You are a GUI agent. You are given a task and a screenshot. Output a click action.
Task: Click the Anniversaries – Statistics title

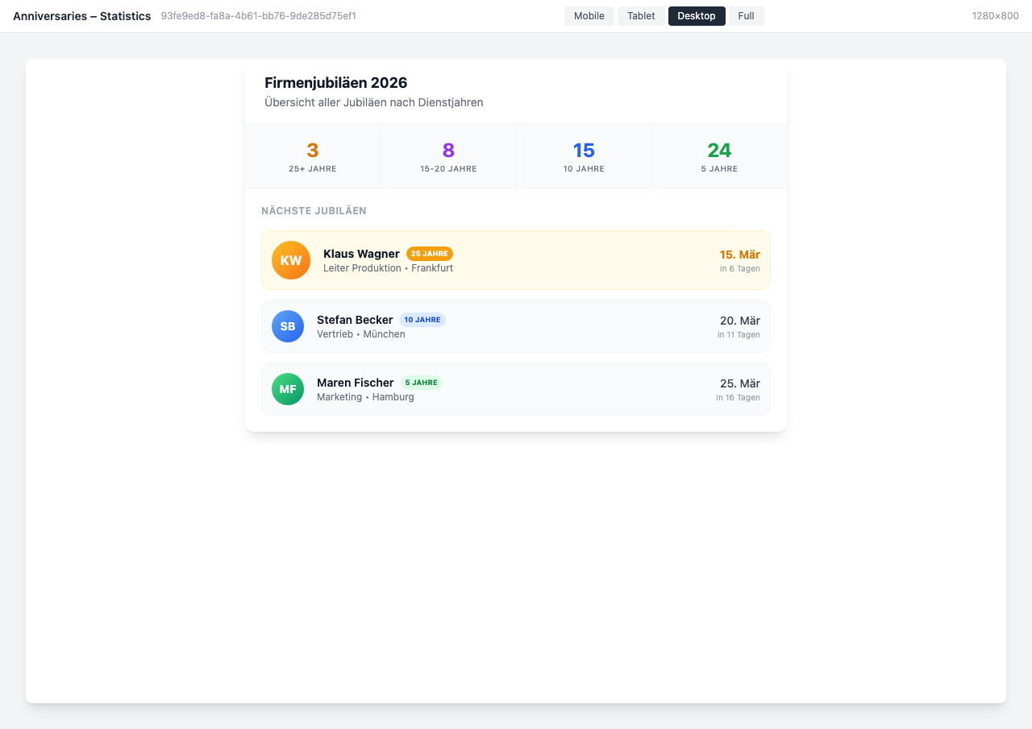[x=81, y=15]
